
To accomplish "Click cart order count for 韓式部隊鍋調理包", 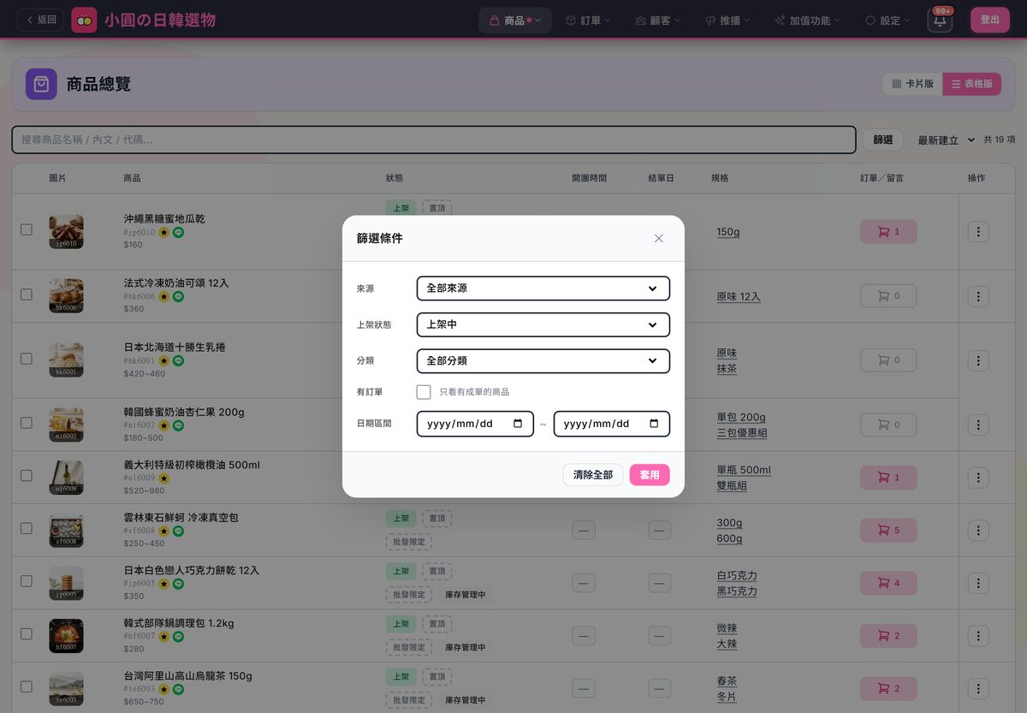I will [x=888, y=636].
